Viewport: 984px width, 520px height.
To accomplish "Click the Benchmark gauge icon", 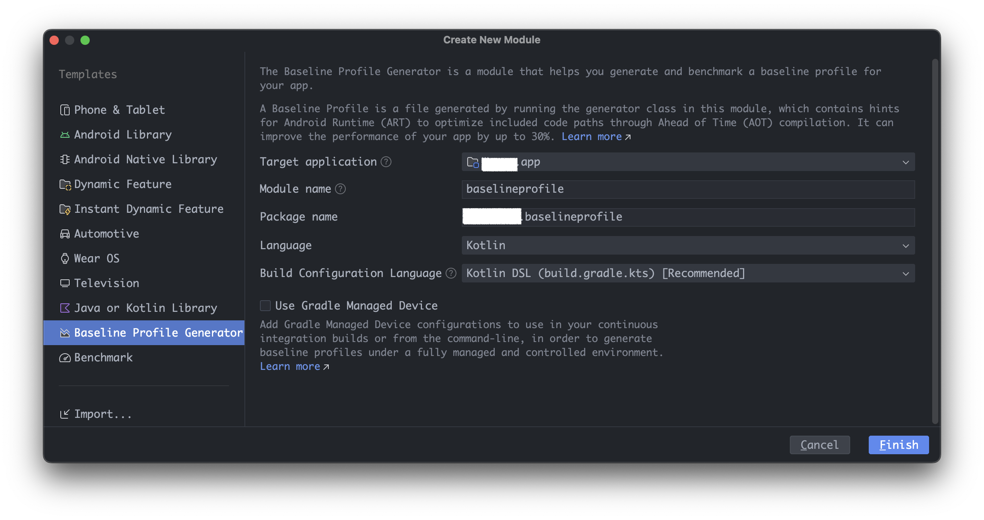I will (x=65, y=357).
